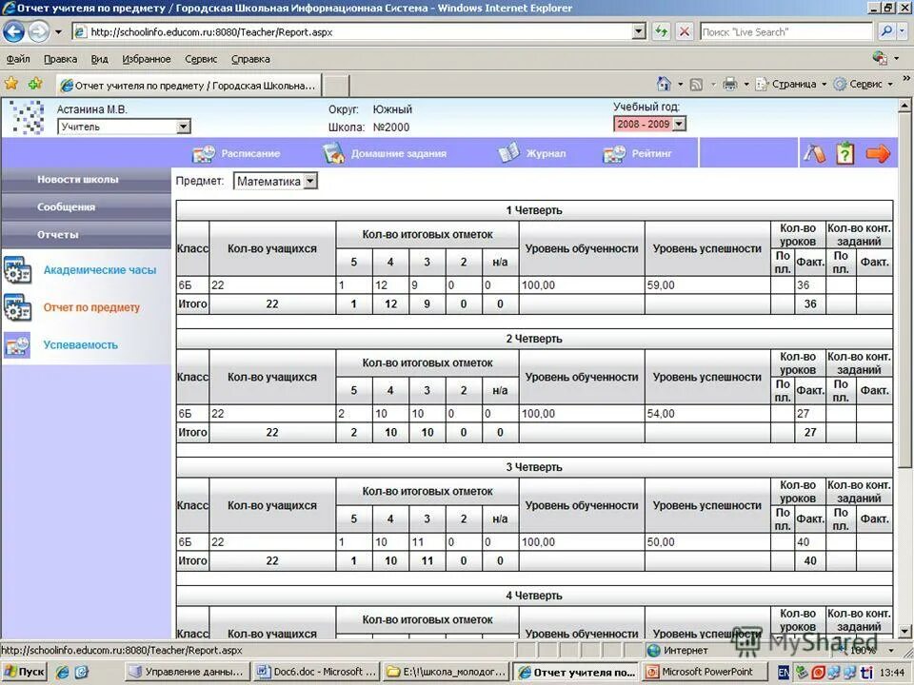Open the Страница toolbar dropdown
The image size is (914, 685).
791,85
